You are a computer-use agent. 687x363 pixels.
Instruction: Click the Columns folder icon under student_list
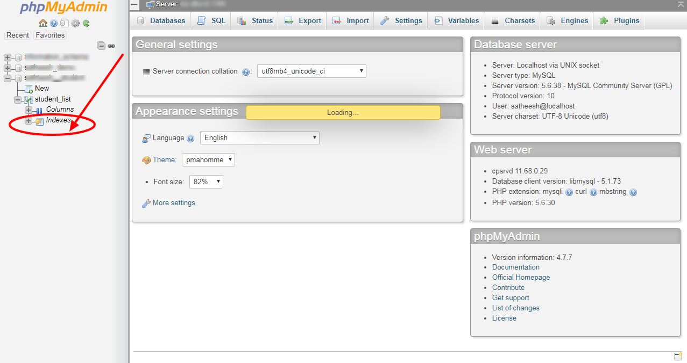(x=40, y=110)
